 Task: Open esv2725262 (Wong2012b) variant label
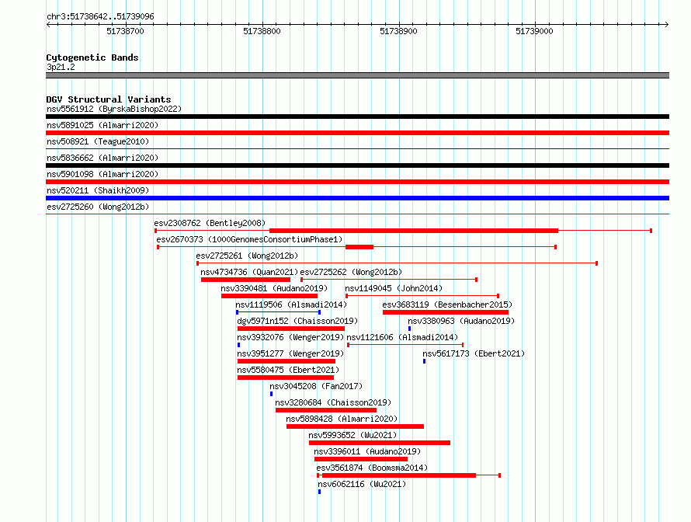(351, 272)
